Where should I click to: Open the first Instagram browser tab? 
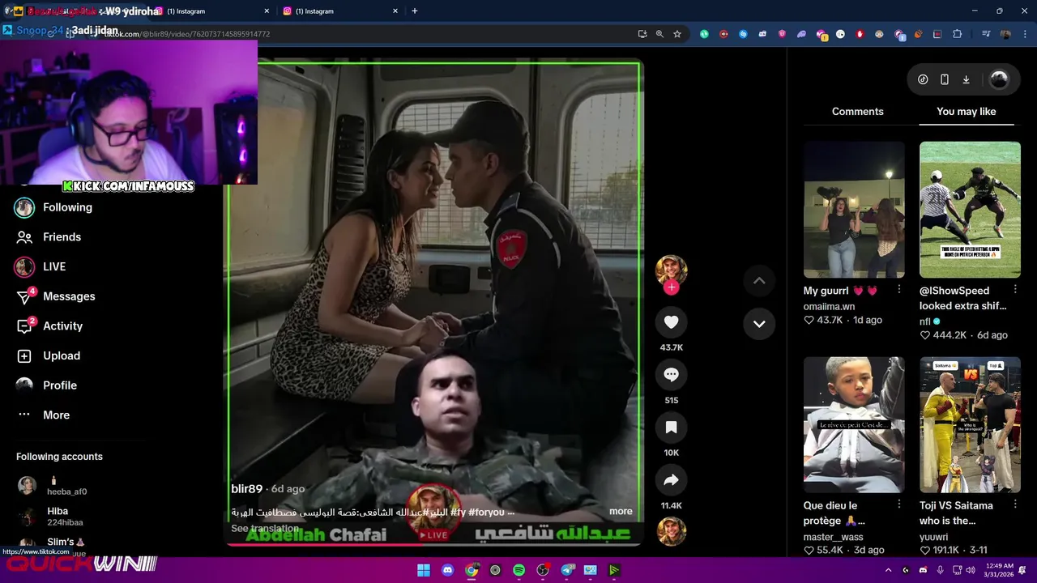(x=212, y=11)
